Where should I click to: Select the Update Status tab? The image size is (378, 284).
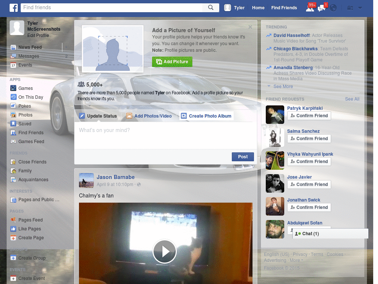98,116
